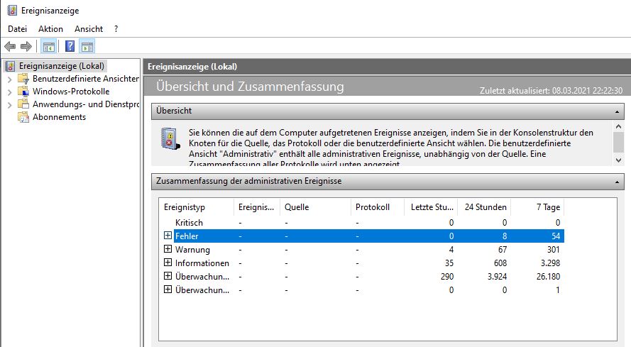The width and height of the screenshot is (631, 347).
Task: Open the Aktion menu
Action: (50, 29)
